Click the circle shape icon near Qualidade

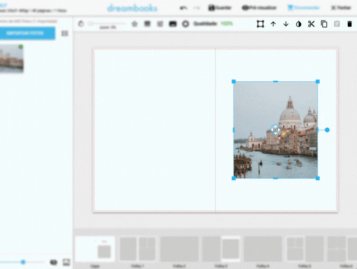coord(185,24)
